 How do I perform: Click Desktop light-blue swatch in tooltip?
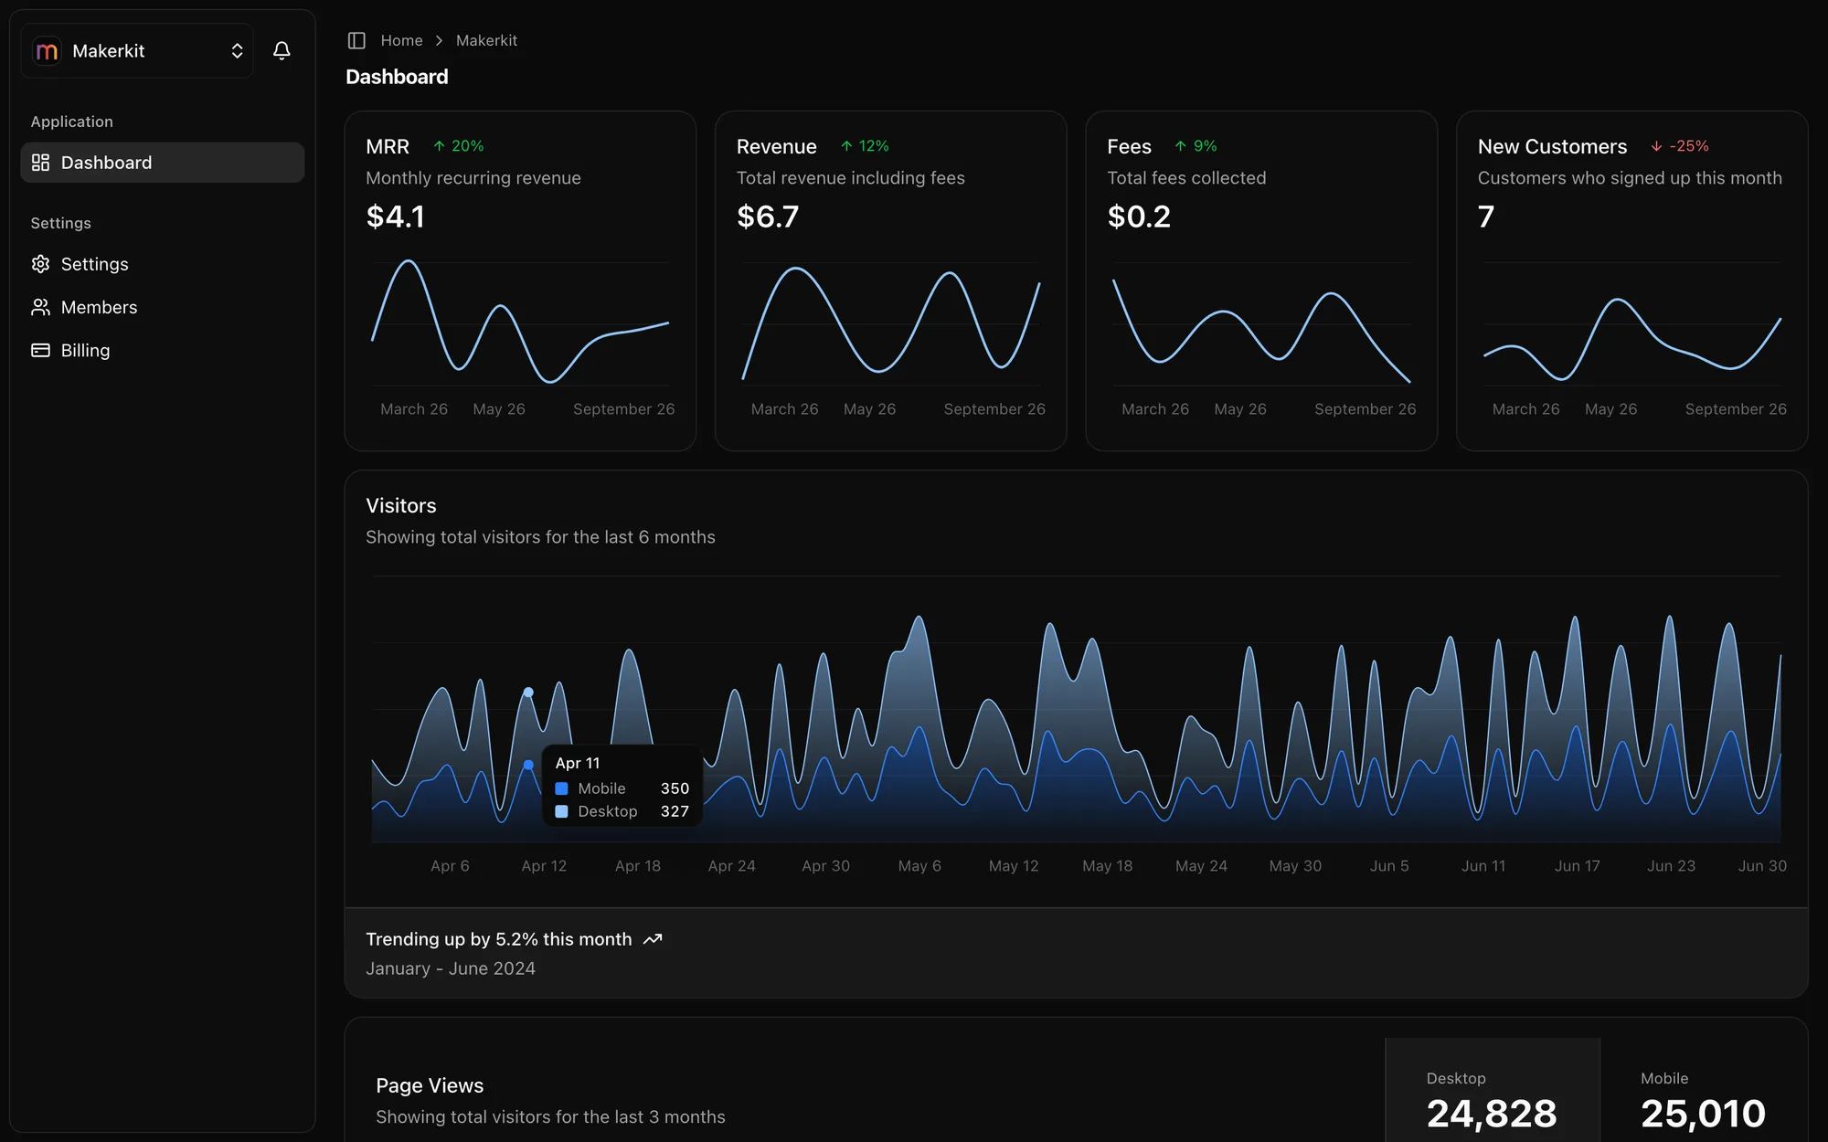point(561,811)
